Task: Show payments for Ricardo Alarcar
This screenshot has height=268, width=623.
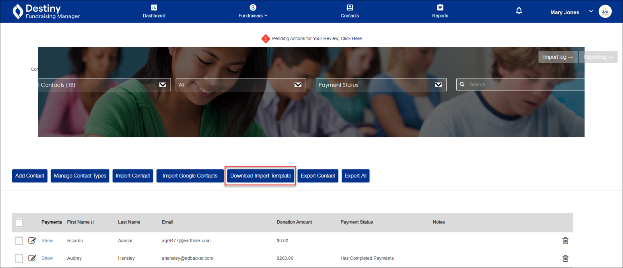Action: coord(47,241)
